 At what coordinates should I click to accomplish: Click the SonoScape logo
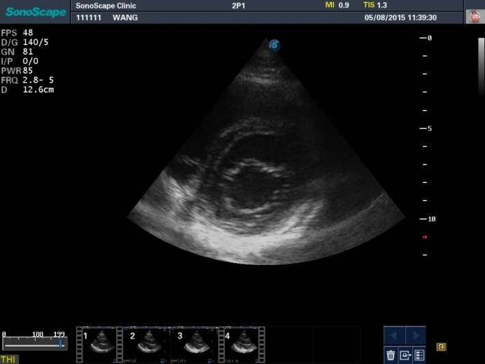36,12
